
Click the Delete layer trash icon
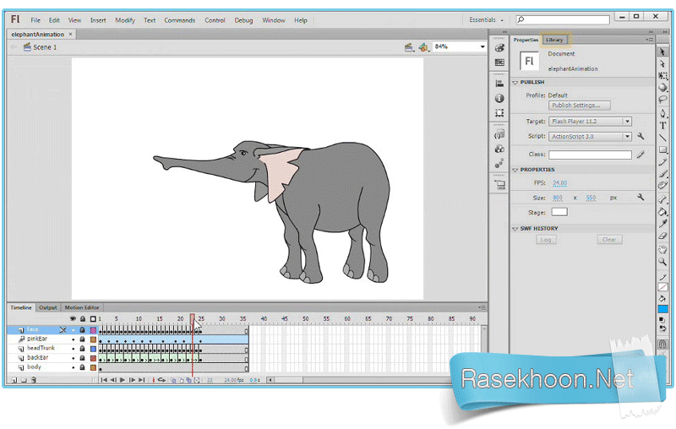[x=34, y=380]
